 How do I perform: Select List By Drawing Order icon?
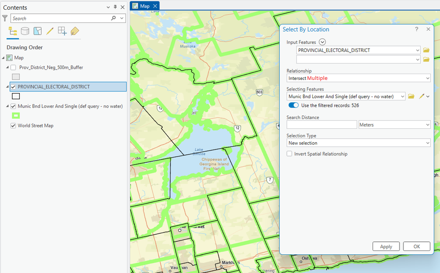click(13, 31)
